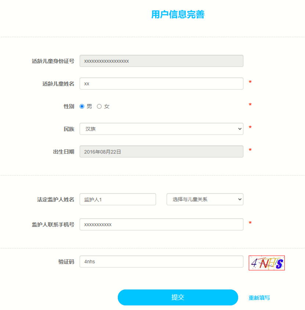Click the greyed 适龄儿童身份证号 field
305x310 pixels.
(x=161, y=61)
